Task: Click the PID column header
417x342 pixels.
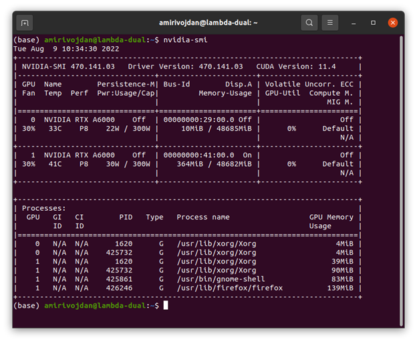Action: point(126,217)
